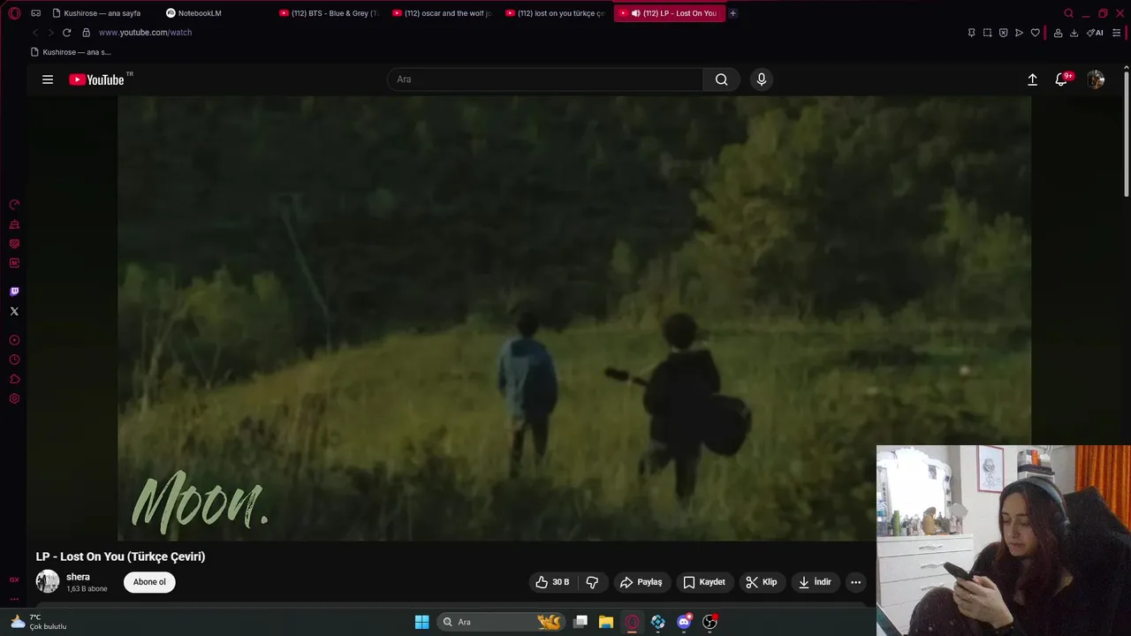Viewport: 1131px width, 636px height.
Task: Open Discord from the taskbar
Action: 684,622
